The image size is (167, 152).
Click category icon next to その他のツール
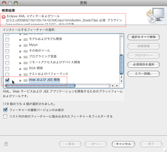(26, 51)
